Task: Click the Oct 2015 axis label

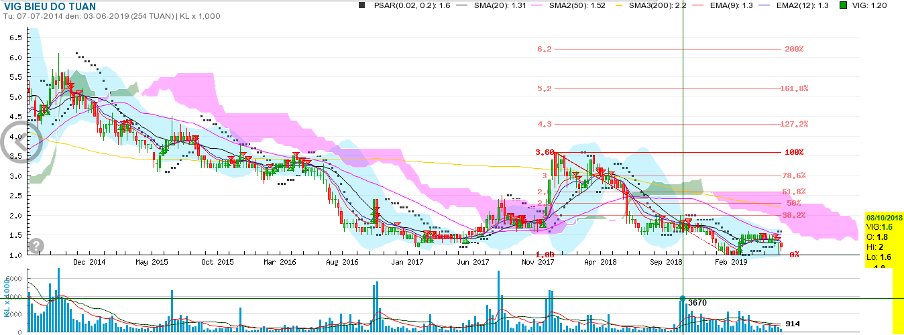Action: [217, 262]
